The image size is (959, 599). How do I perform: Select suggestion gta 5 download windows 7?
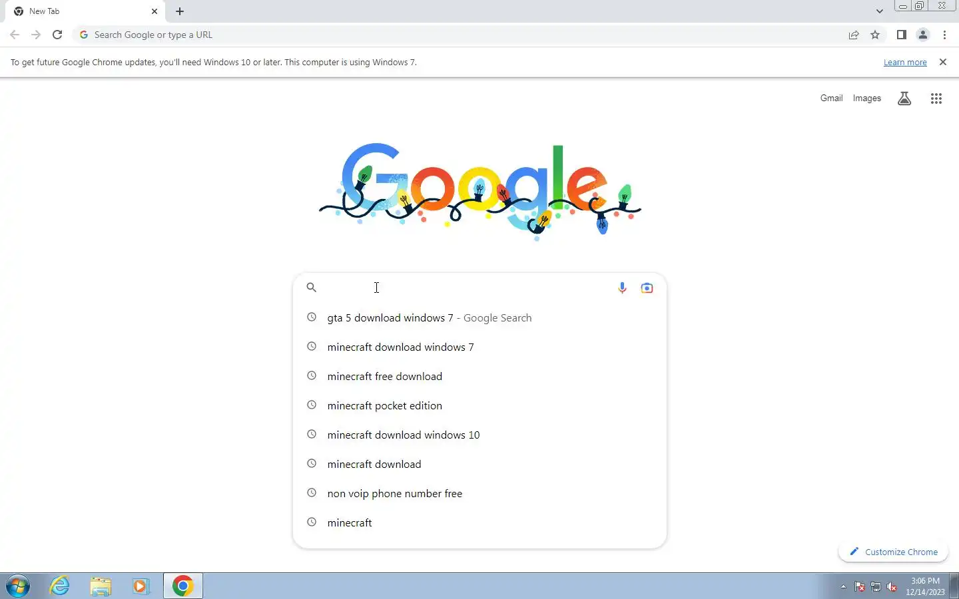click(479, 317)
